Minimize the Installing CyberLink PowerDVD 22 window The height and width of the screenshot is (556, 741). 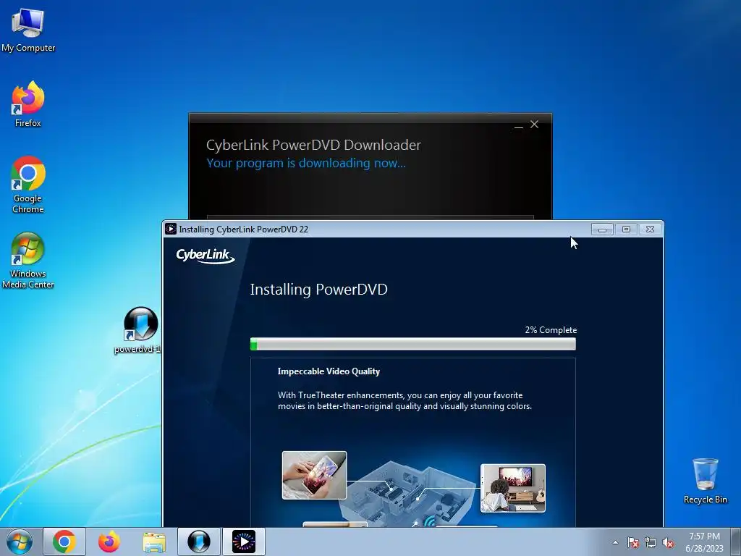pos(602,229)
